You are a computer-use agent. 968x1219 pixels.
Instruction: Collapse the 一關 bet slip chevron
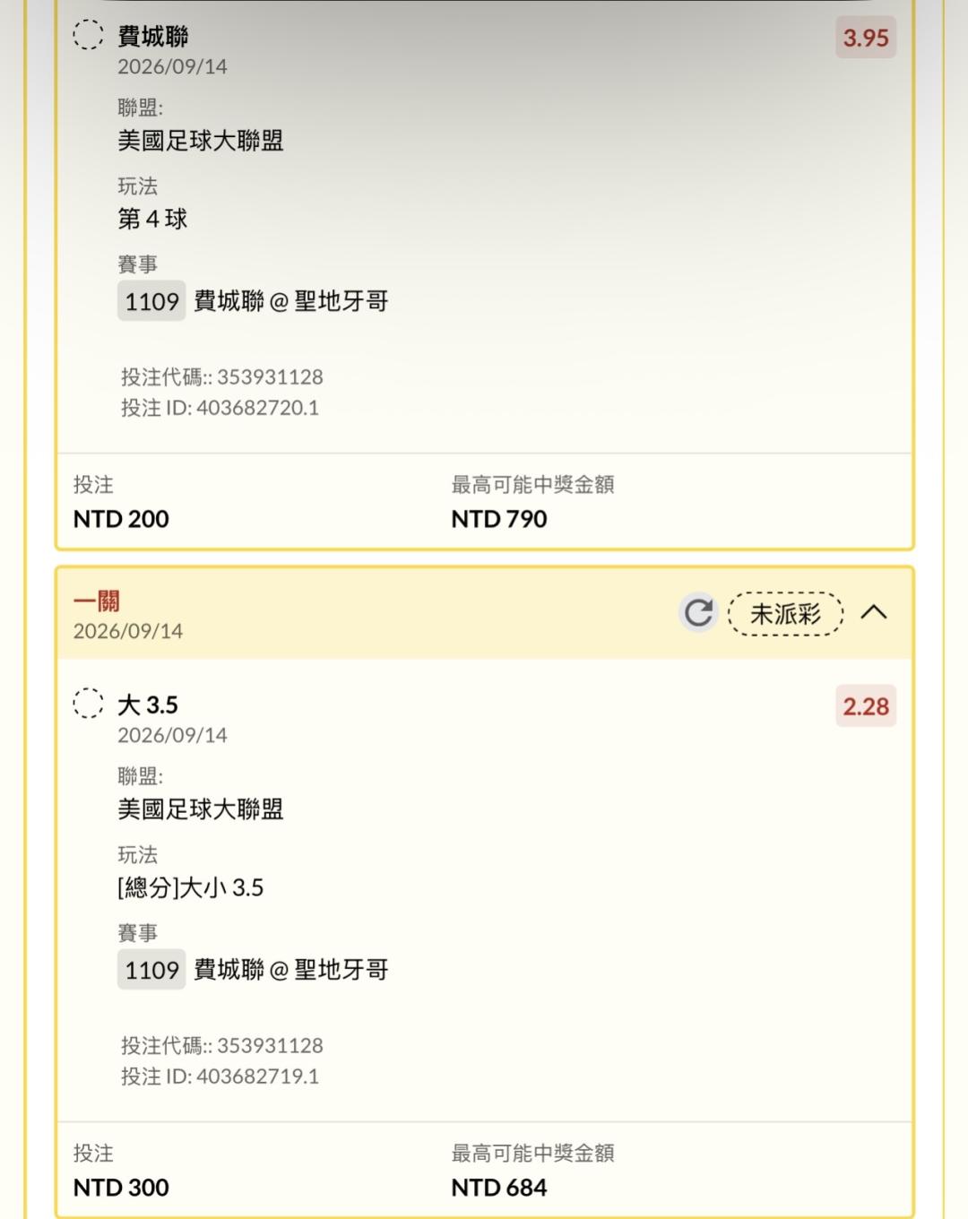click(874, 612)
